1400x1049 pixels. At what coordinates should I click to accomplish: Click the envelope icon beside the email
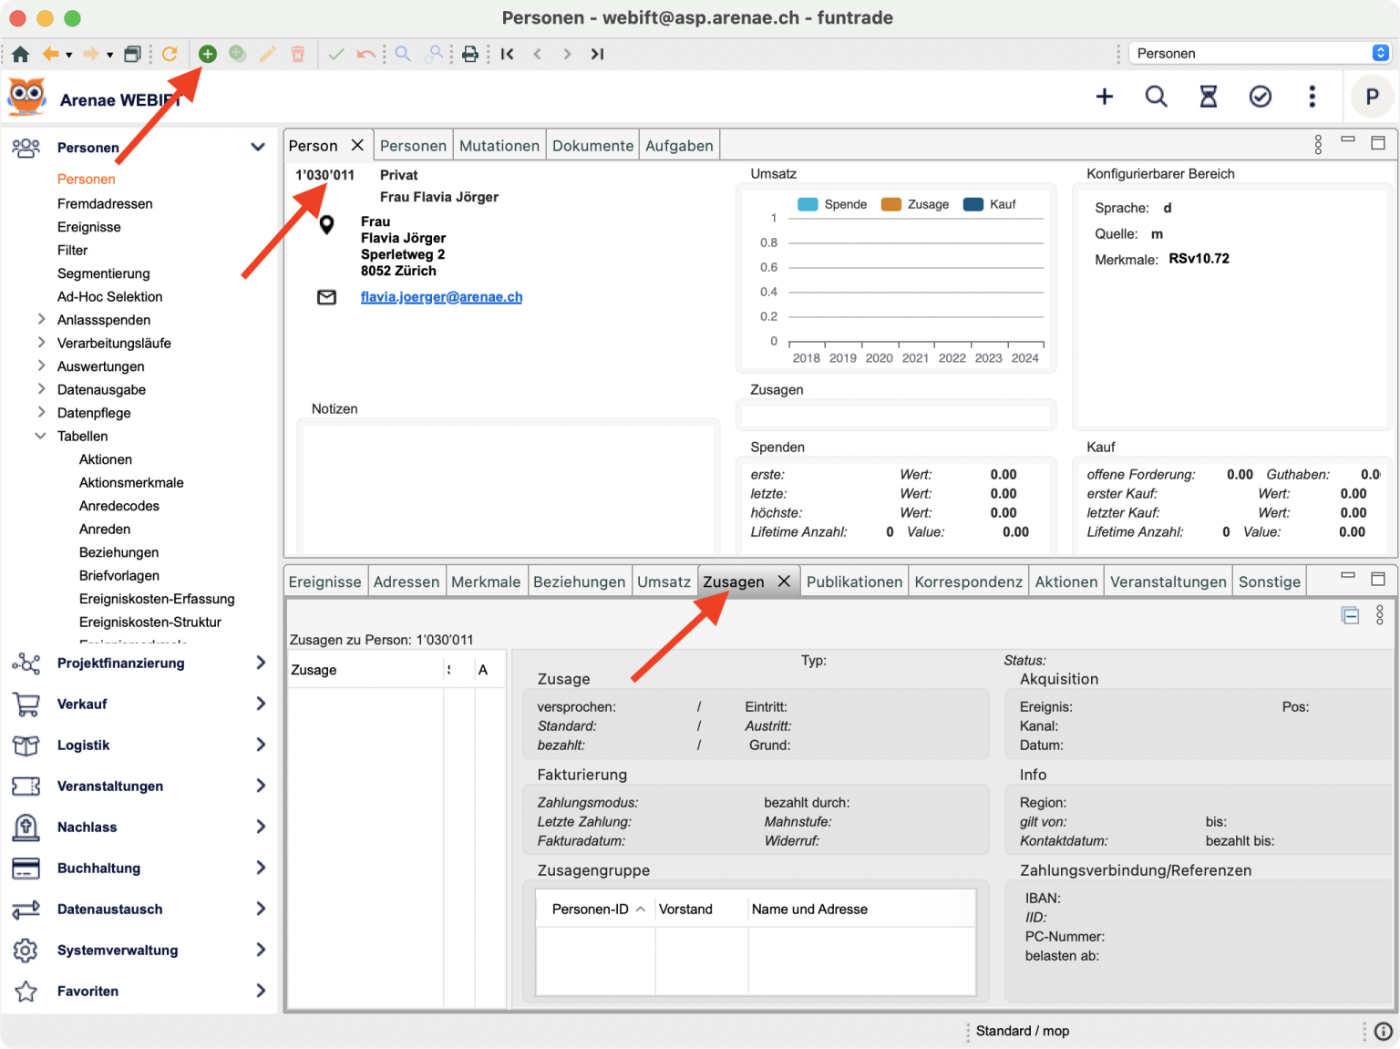coord(326,297)
